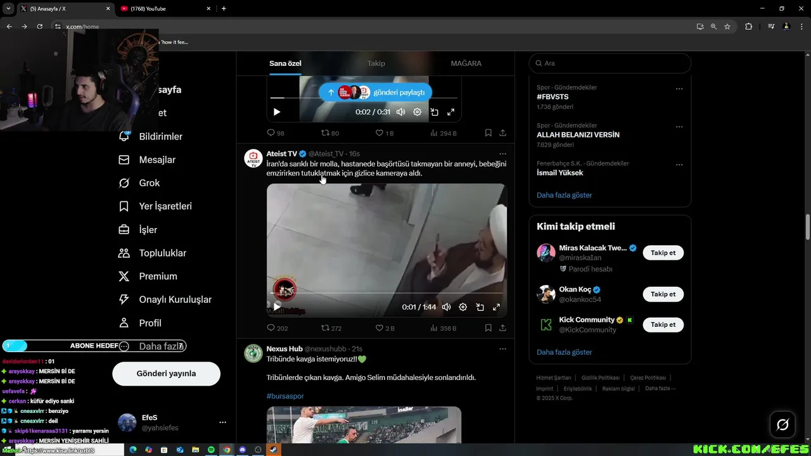Open Grok from the sidebar
The width and height of the screenshot is (811, 456).
point(139,183)
